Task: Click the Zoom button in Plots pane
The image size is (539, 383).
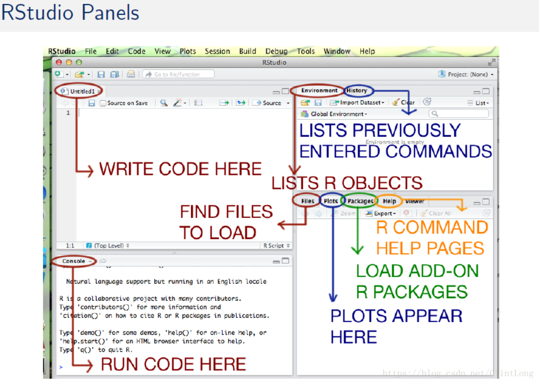Action: click(x=344, y=213)
